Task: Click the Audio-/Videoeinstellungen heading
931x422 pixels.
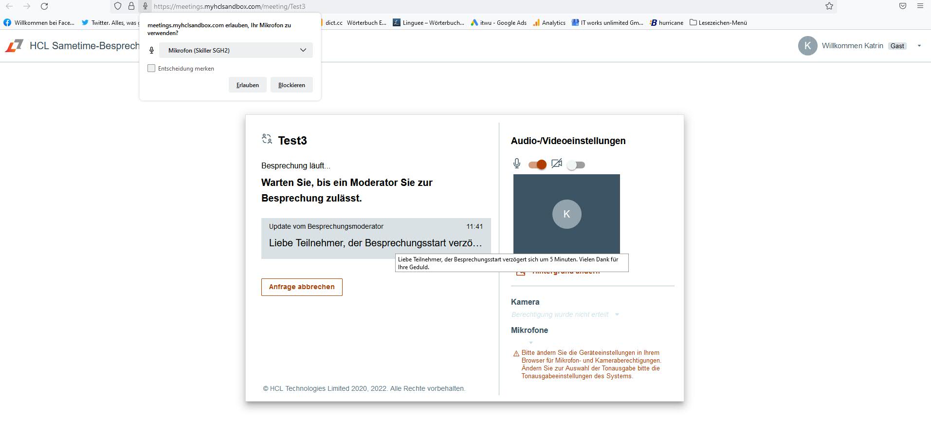Action: coord(568,141)
